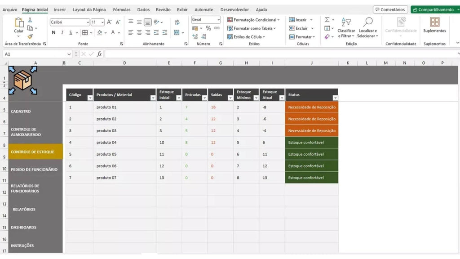The height and width of the screenshot is (259, 460).
Task: Toggle italic (I) formatting
Action: tap(62, 32)
